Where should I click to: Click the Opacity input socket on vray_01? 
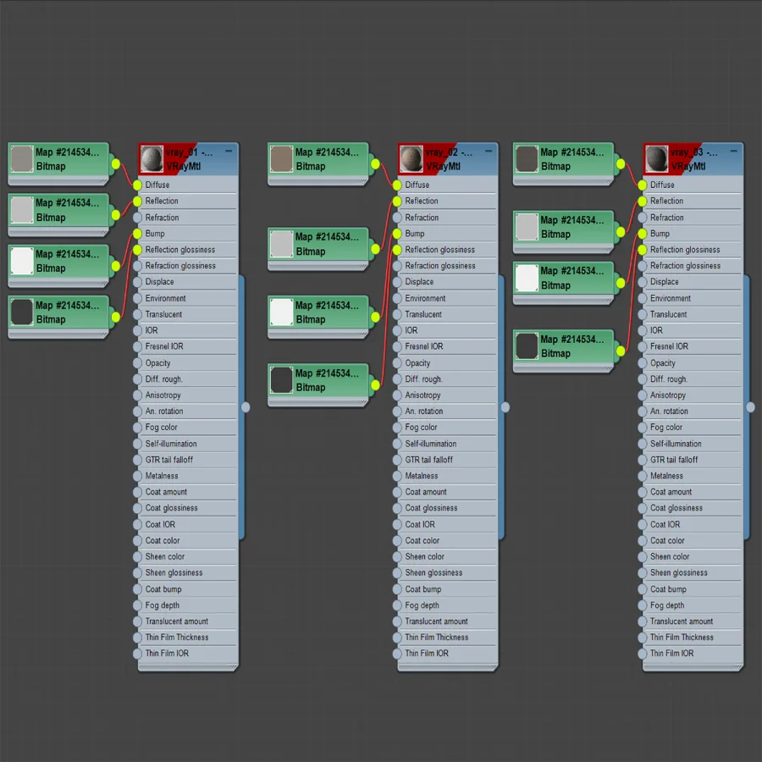click(x=137, y=363)
